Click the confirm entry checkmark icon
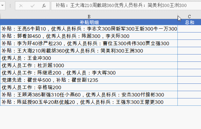This screenshot has height=129, width=201. click(32, 6)
